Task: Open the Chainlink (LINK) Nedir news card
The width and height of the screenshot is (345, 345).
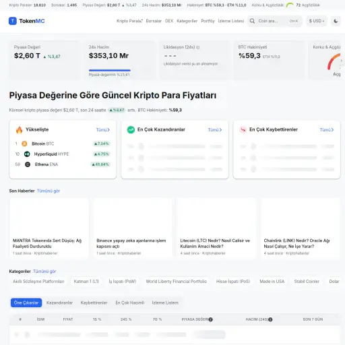Action: (300, 228)
